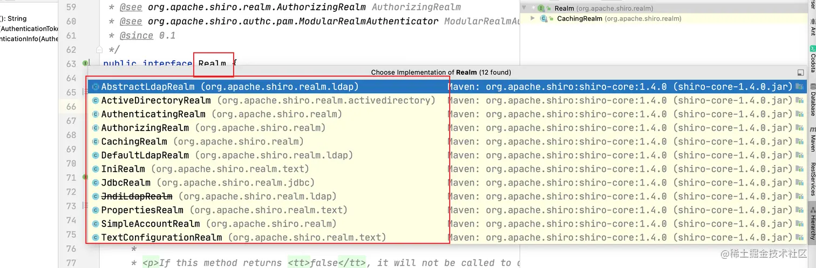Image resolution: width=816 pixels, height=268 pixels.
Task: Click the popup's open-in-Find-window icon
Action: (x=800, y=72)
